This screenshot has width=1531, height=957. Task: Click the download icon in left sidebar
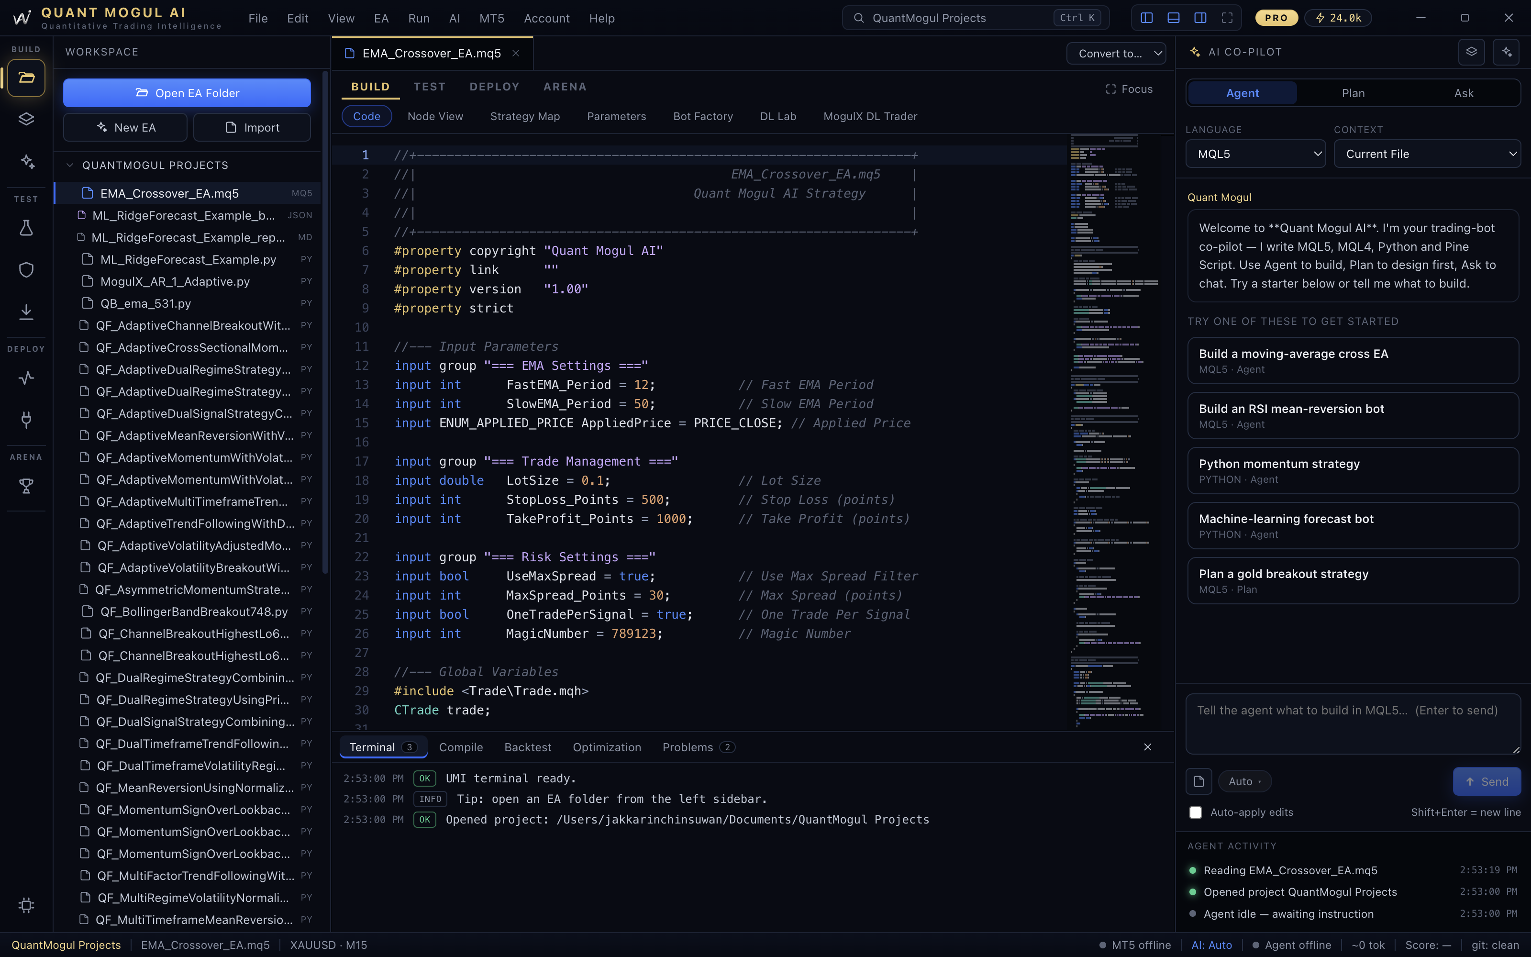pyautogui.click(x=26, y=312)
